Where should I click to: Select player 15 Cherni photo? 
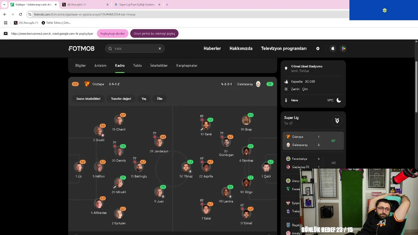[119, 120]
